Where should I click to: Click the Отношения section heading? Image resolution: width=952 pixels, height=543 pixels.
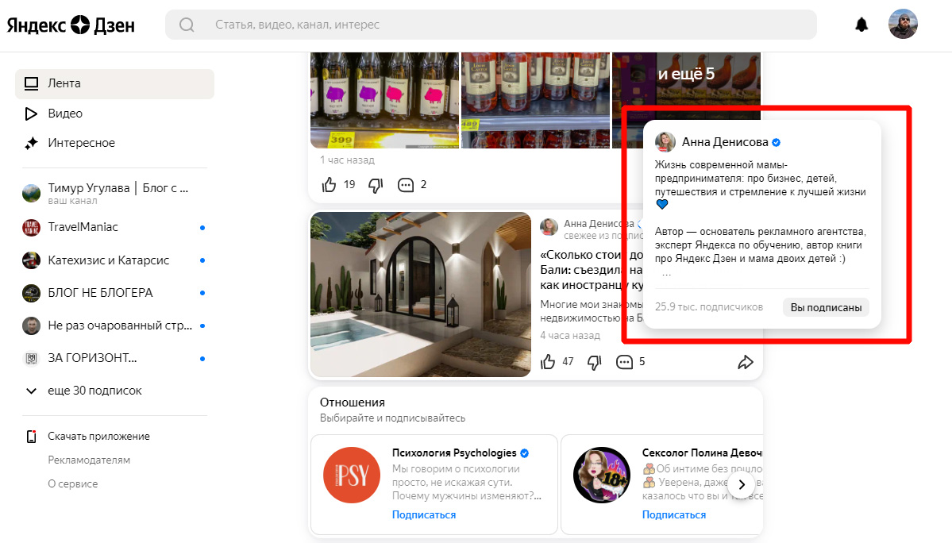(x=353, y=402)
